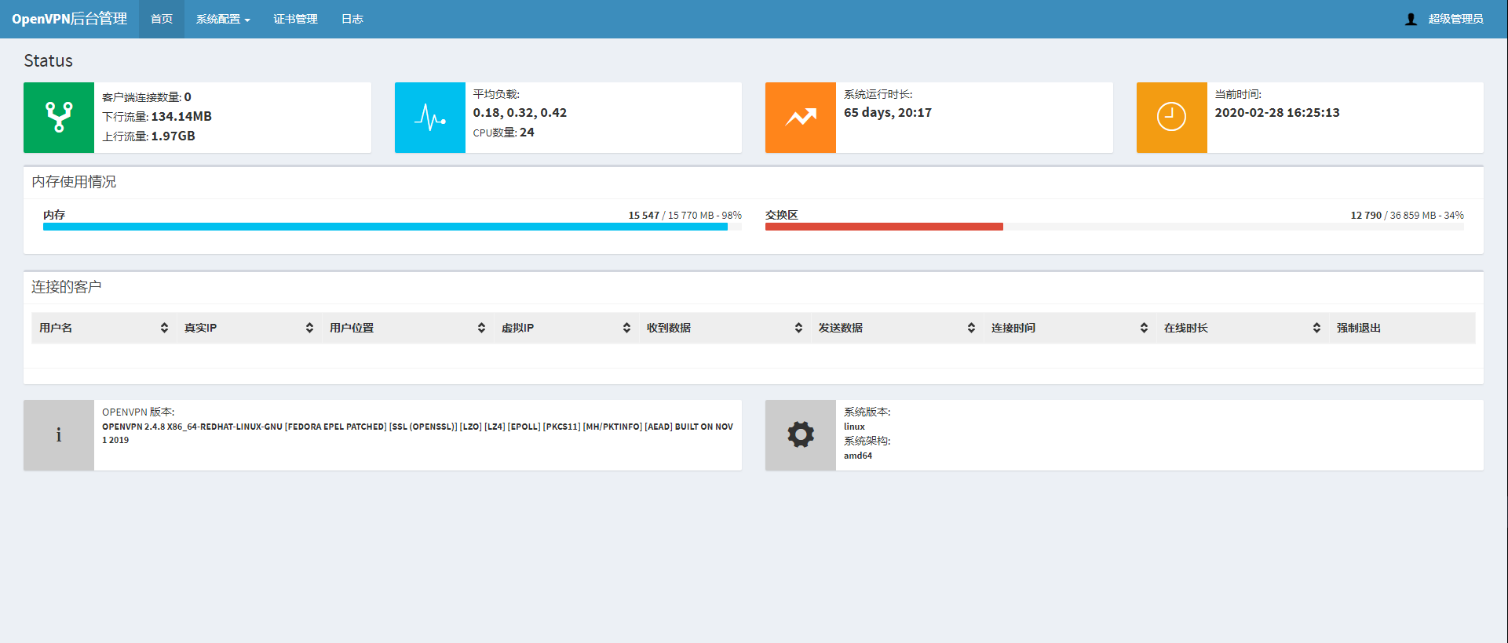Click the green client connections fork icon
Screen dimensions: 1508x643
pyautogui.click(x=59, y=118)
